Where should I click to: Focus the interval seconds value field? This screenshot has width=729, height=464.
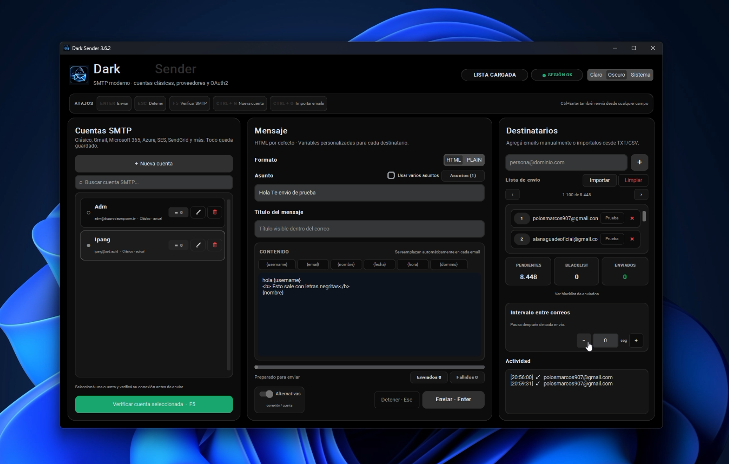(605, 340)
